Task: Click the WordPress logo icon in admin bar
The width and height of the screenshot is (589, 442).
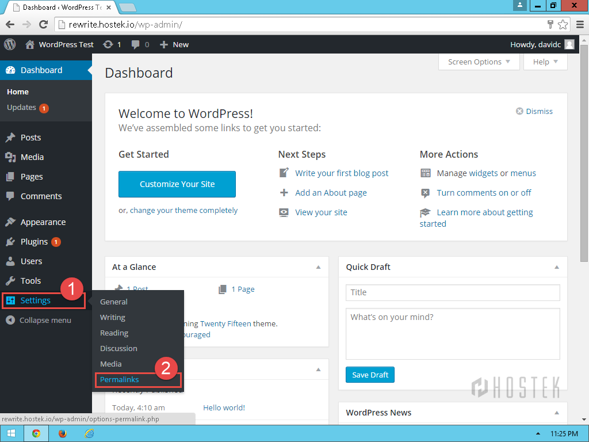Action: click(10, 44)
